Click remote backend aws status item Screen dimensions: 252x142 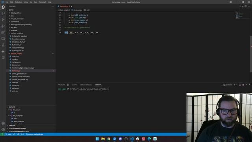pyautogui.click(x=35, y=134)
